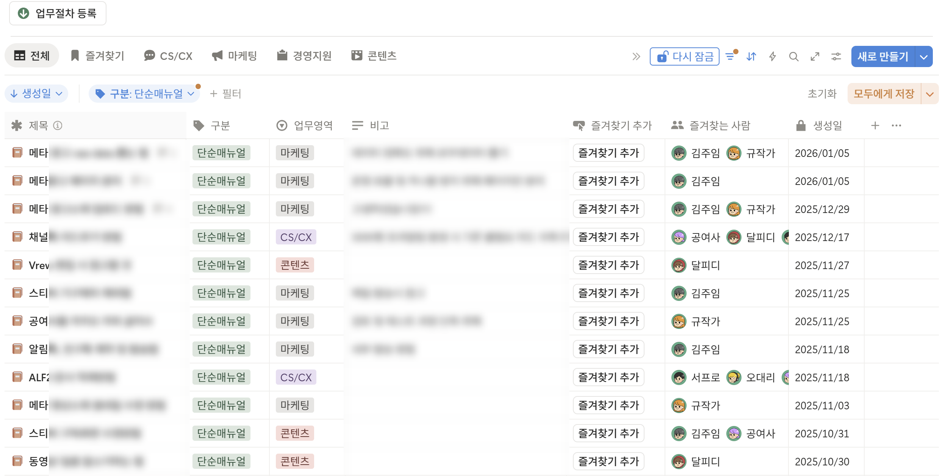
Task: Click the filter icon with orange notification dot
Action: click(x=730, y=56)
